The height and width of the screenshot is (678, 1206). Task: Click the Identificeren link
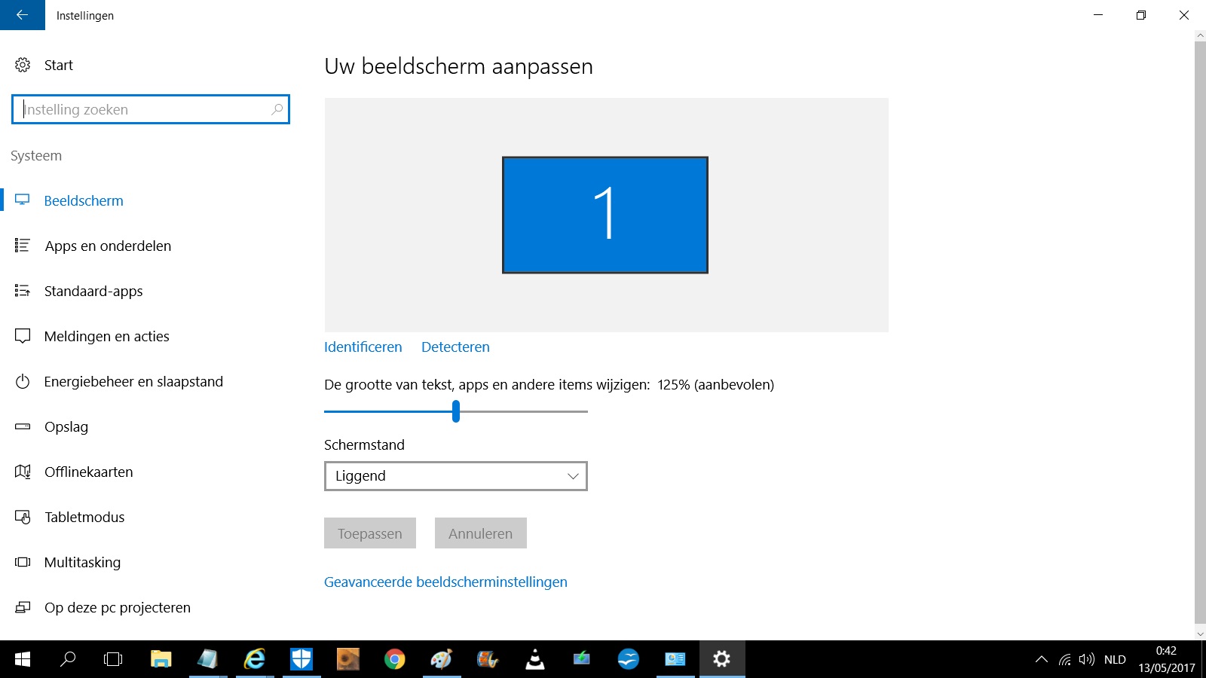(363, 347)
